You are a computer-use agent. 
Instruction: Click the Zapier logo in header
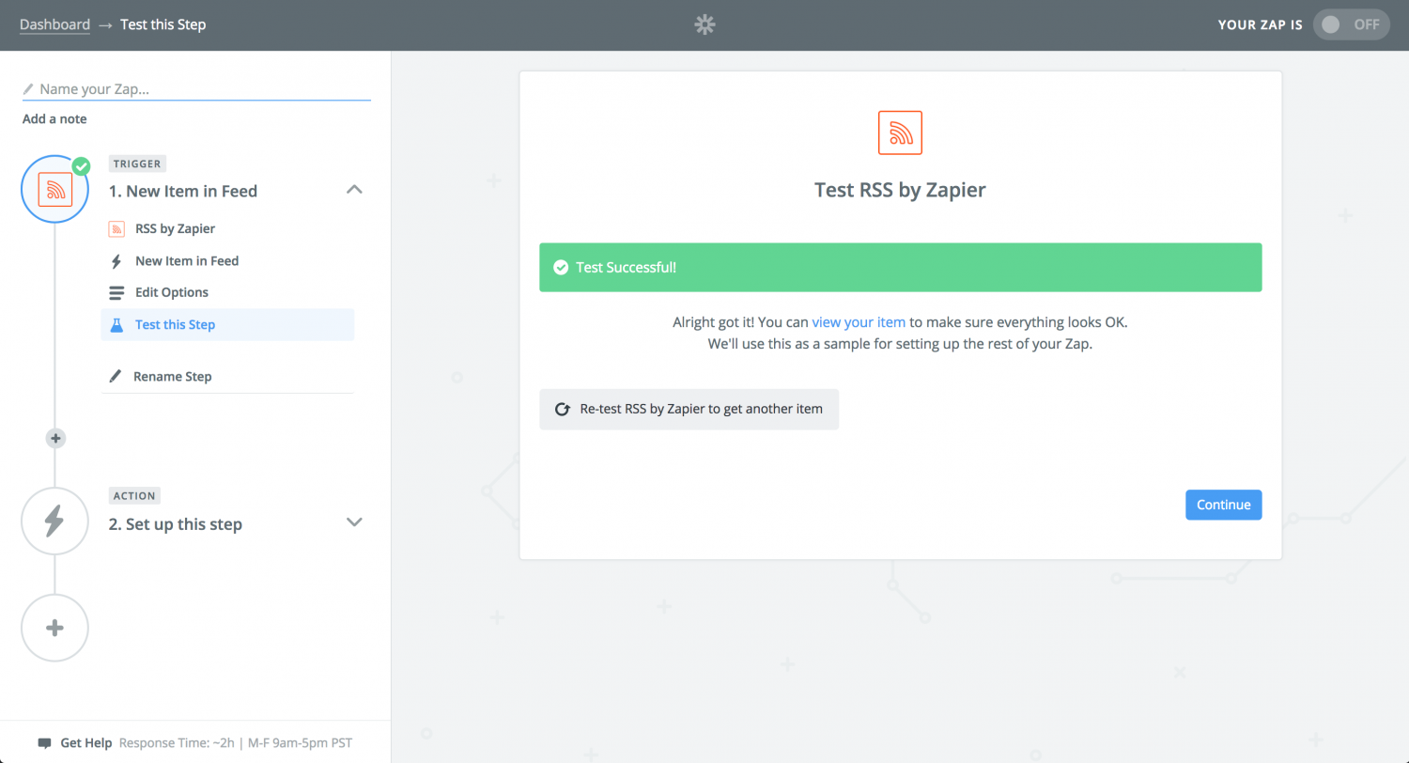click(x=704, y=25)
